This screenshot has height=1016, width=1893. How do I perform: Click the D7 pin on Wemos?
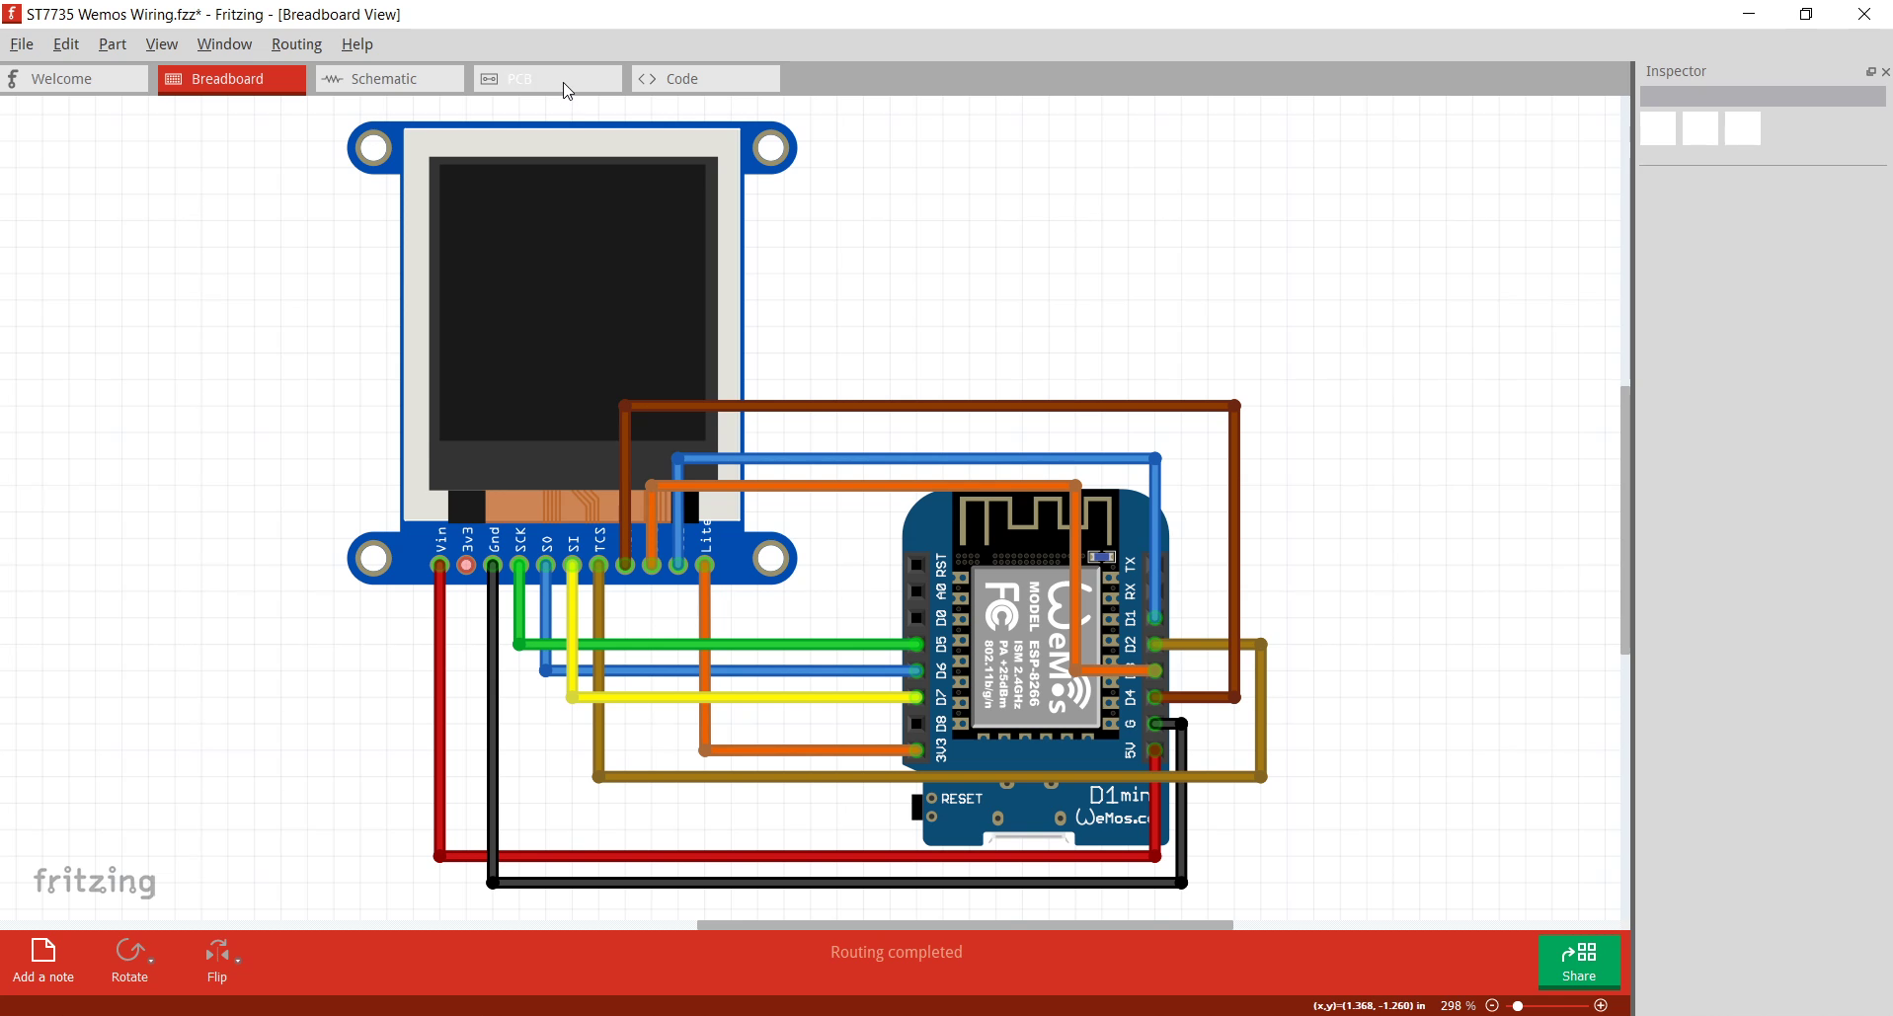[916, 697]
